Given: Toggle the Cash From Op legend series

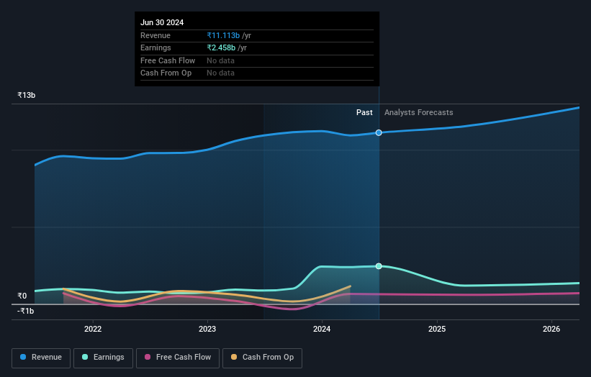Looking at the screenshot, I should click(x=262, y=358).
